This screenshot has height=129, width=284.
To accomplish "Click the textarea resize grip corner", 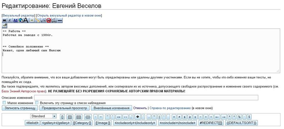I will coord(278,71).
